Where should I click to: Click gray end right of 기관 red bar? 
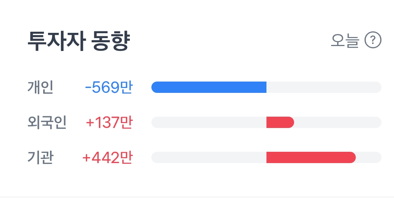click(x=369, y=157)
